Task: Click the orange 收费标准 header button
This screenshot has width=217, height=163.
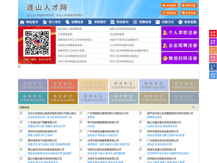Action: pyautogui.click(x=169, y=13)
